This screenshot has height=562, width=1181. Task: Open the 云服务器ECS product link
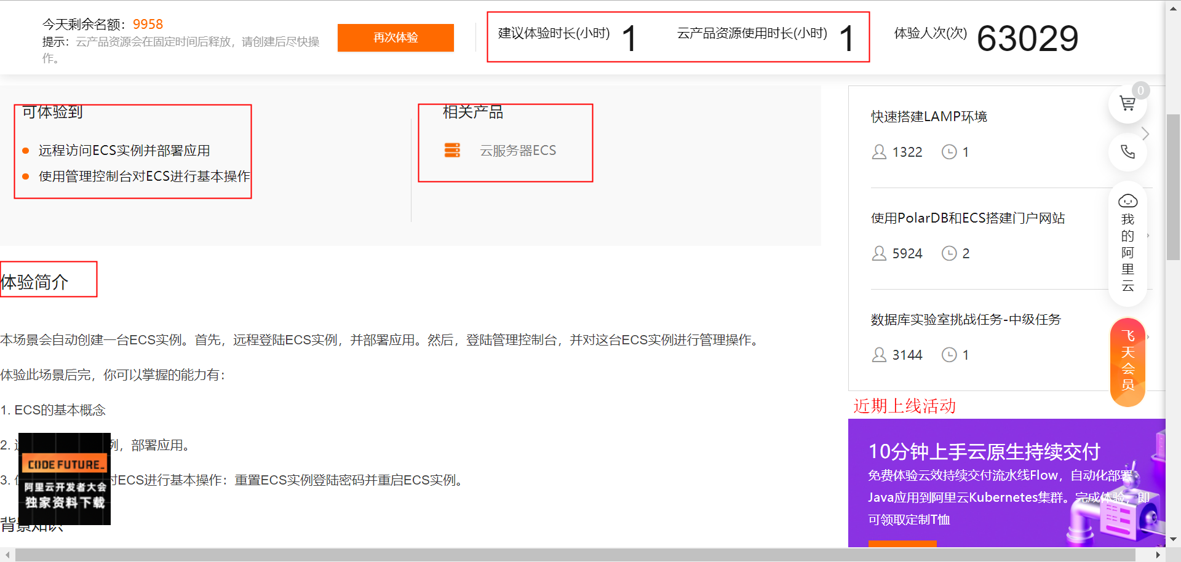518,151
